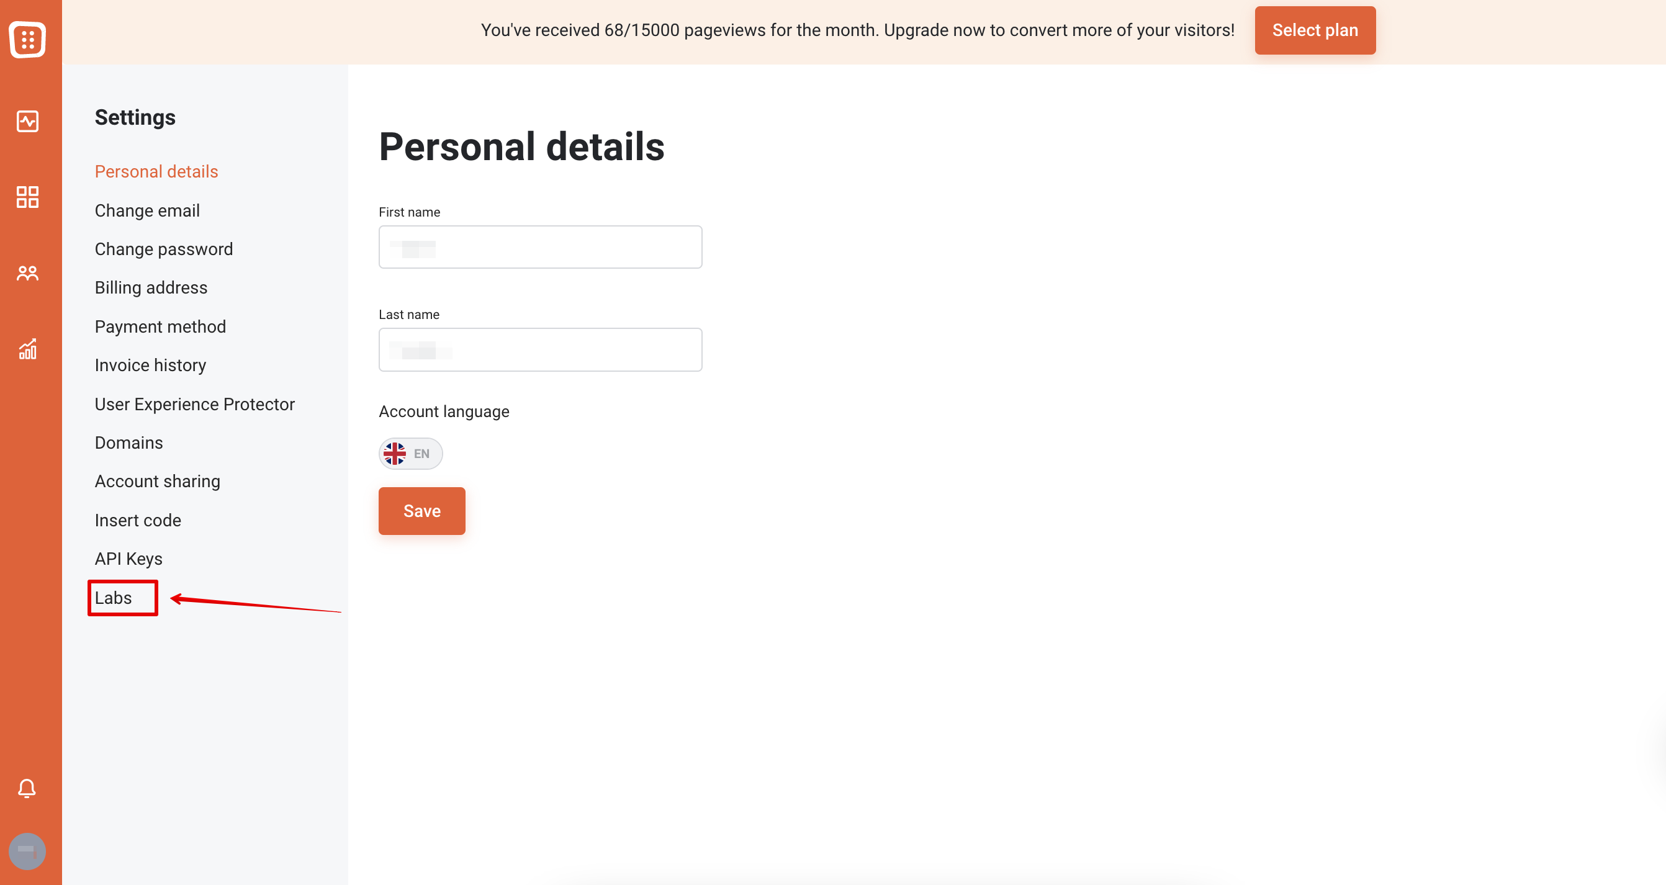Click the Select plan button

click(x=1315, y=30)
